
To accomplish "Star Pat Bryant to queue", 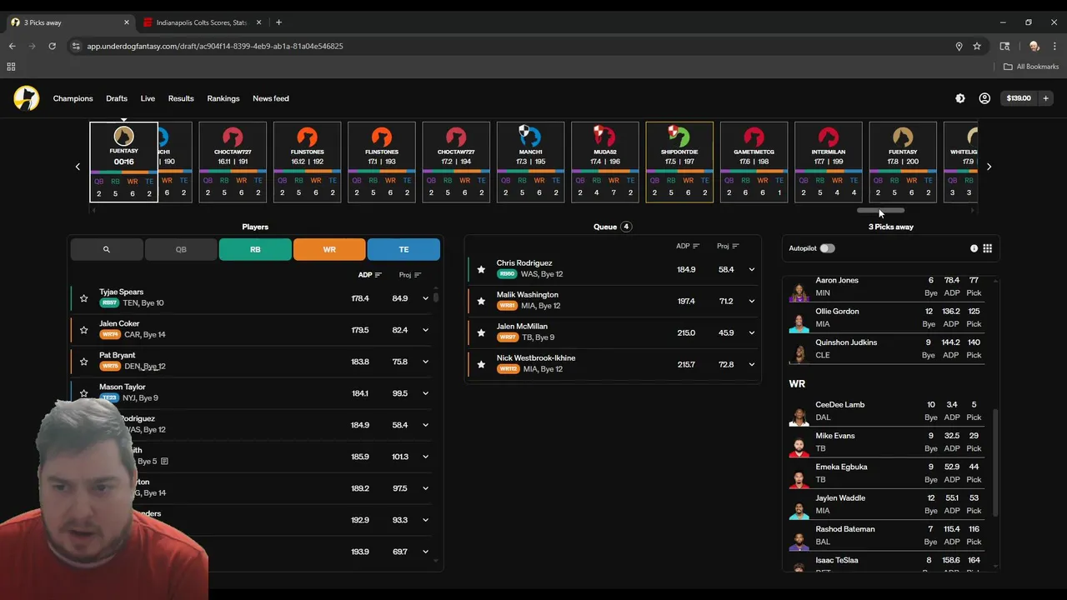I will coord(83,362).
